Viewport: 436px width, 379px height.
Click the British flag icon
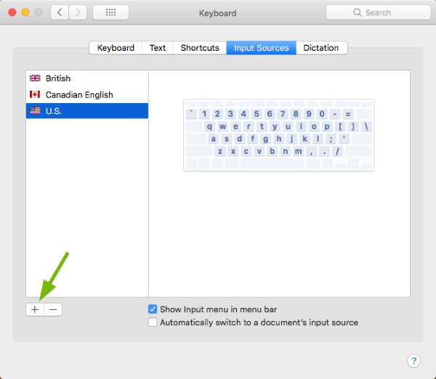click(35, 78)
